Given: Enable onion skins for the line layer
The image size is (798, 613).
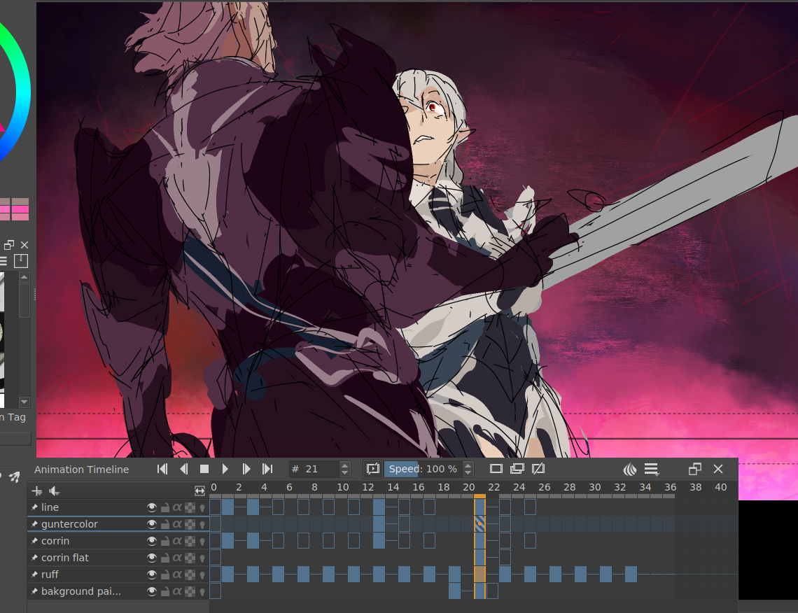Looking at the screenshot, I should pos(202,507).
